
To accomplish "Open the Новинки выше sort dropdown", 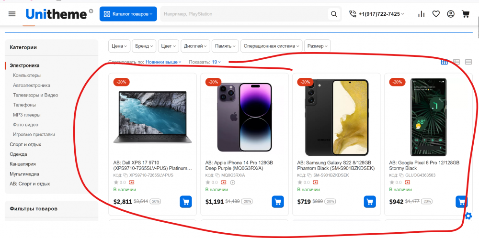I will 163,62.
